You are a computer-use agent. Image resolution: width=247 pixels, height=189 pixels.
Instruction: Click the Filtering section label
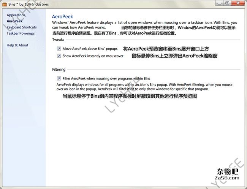pyautogui.click(x=59, y=70)
